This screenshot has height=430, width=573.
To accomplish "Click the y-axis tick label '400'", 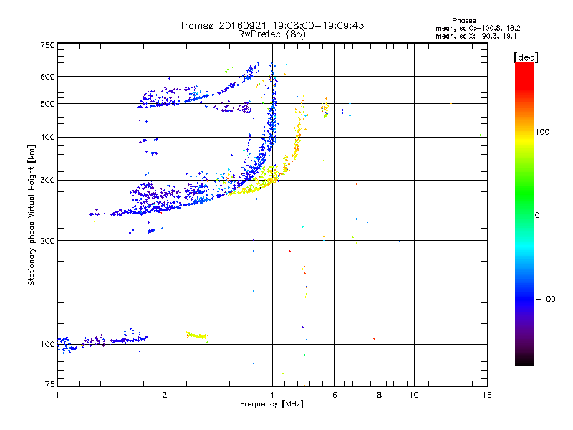I will [47, 137].
